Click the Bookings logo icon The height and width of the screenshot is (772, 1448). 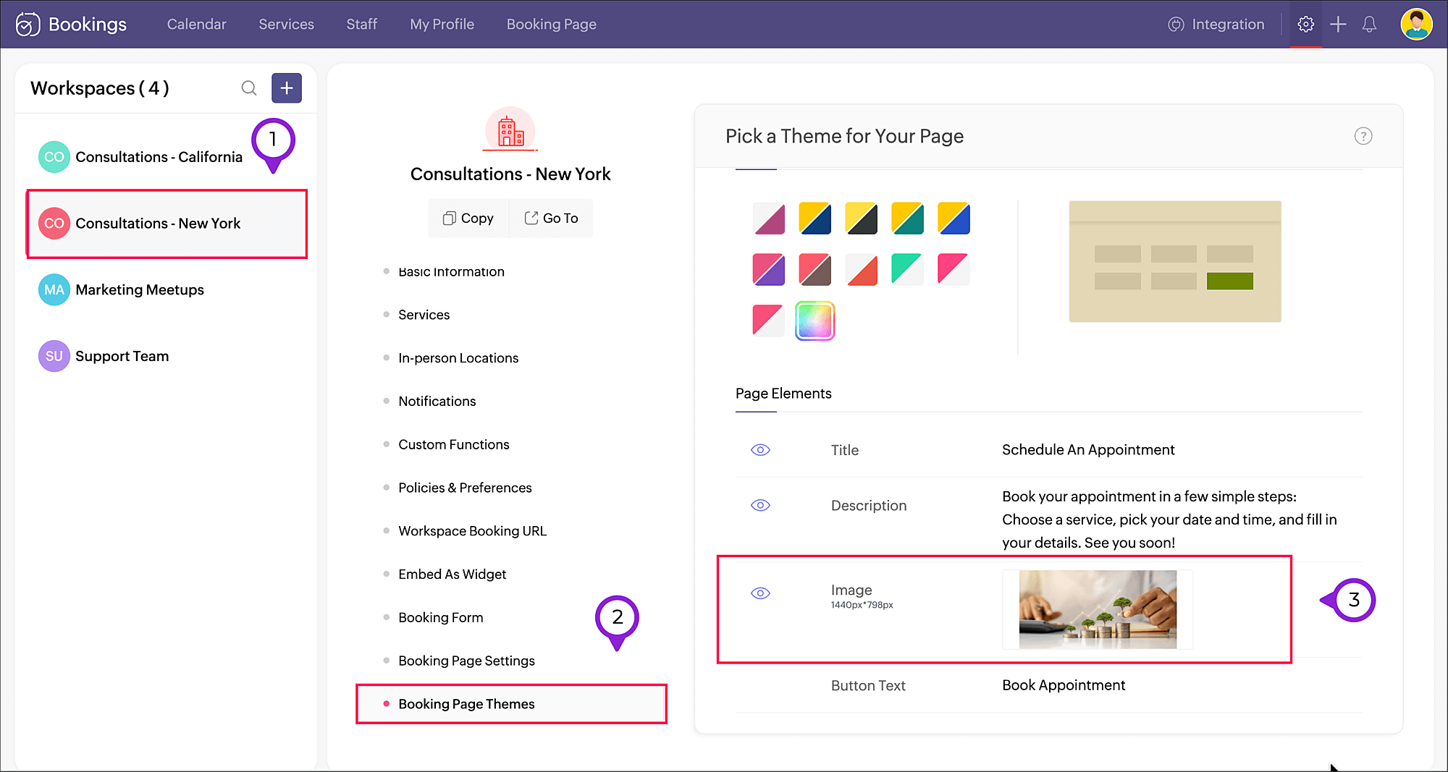pyautogui.click(x=28, y=25)
